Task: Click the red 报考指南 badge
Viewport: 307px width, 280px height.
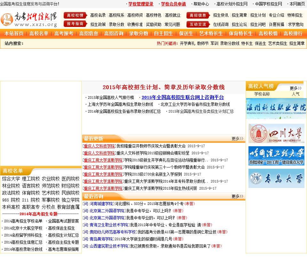Action: (75, 24)
